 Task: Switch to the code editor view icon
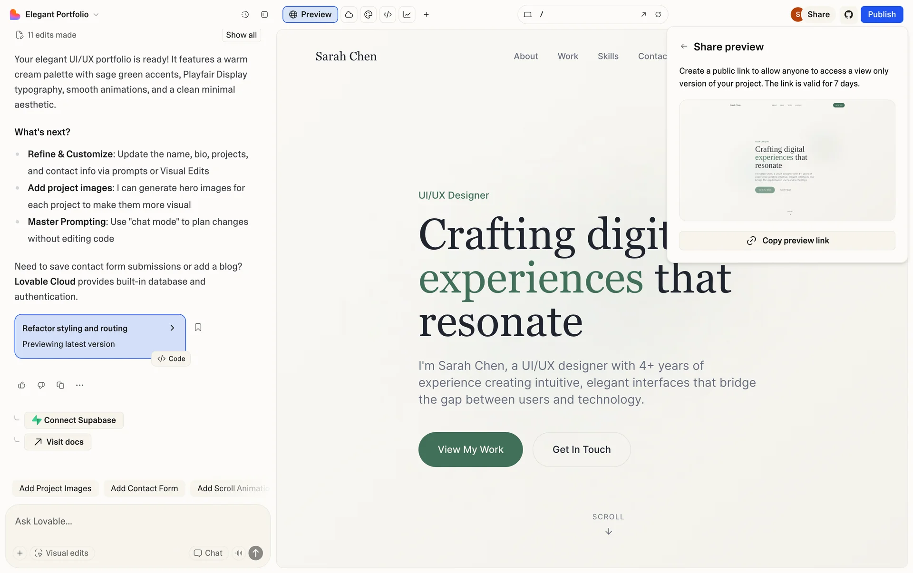(388, 15)
